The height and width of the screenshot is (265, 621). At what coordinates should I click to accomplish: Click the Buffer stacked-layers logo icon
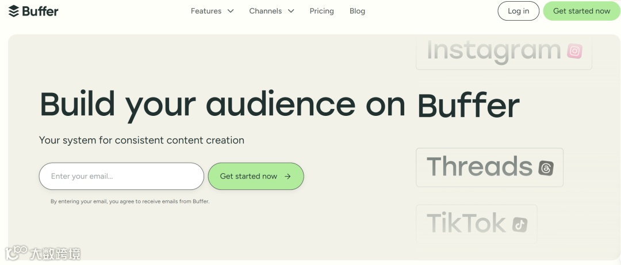14,11
